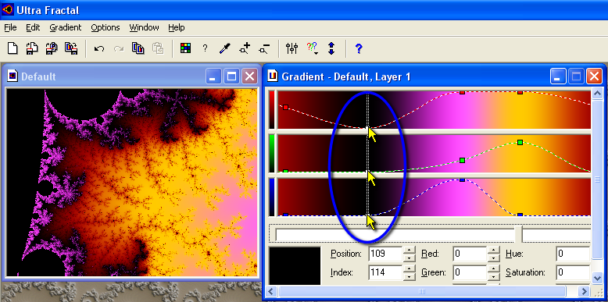Click the Hue value field
Viewport: 608px width, 302px height.
click(573, 254)
